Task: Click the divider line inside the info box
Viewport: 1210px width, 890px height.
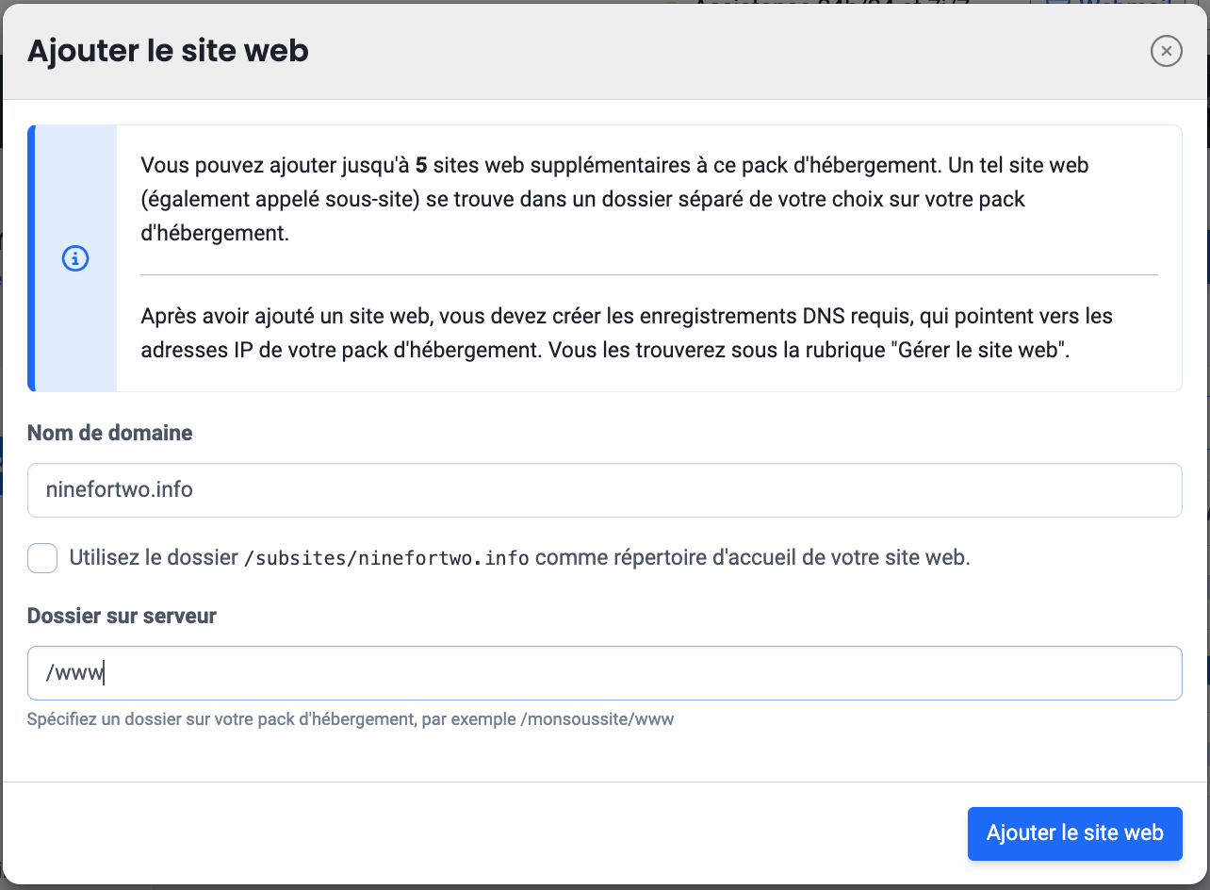Action: 648,275
